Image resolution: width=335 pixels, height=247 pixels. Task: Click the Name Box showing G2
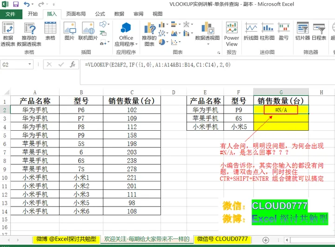(17, 65)
